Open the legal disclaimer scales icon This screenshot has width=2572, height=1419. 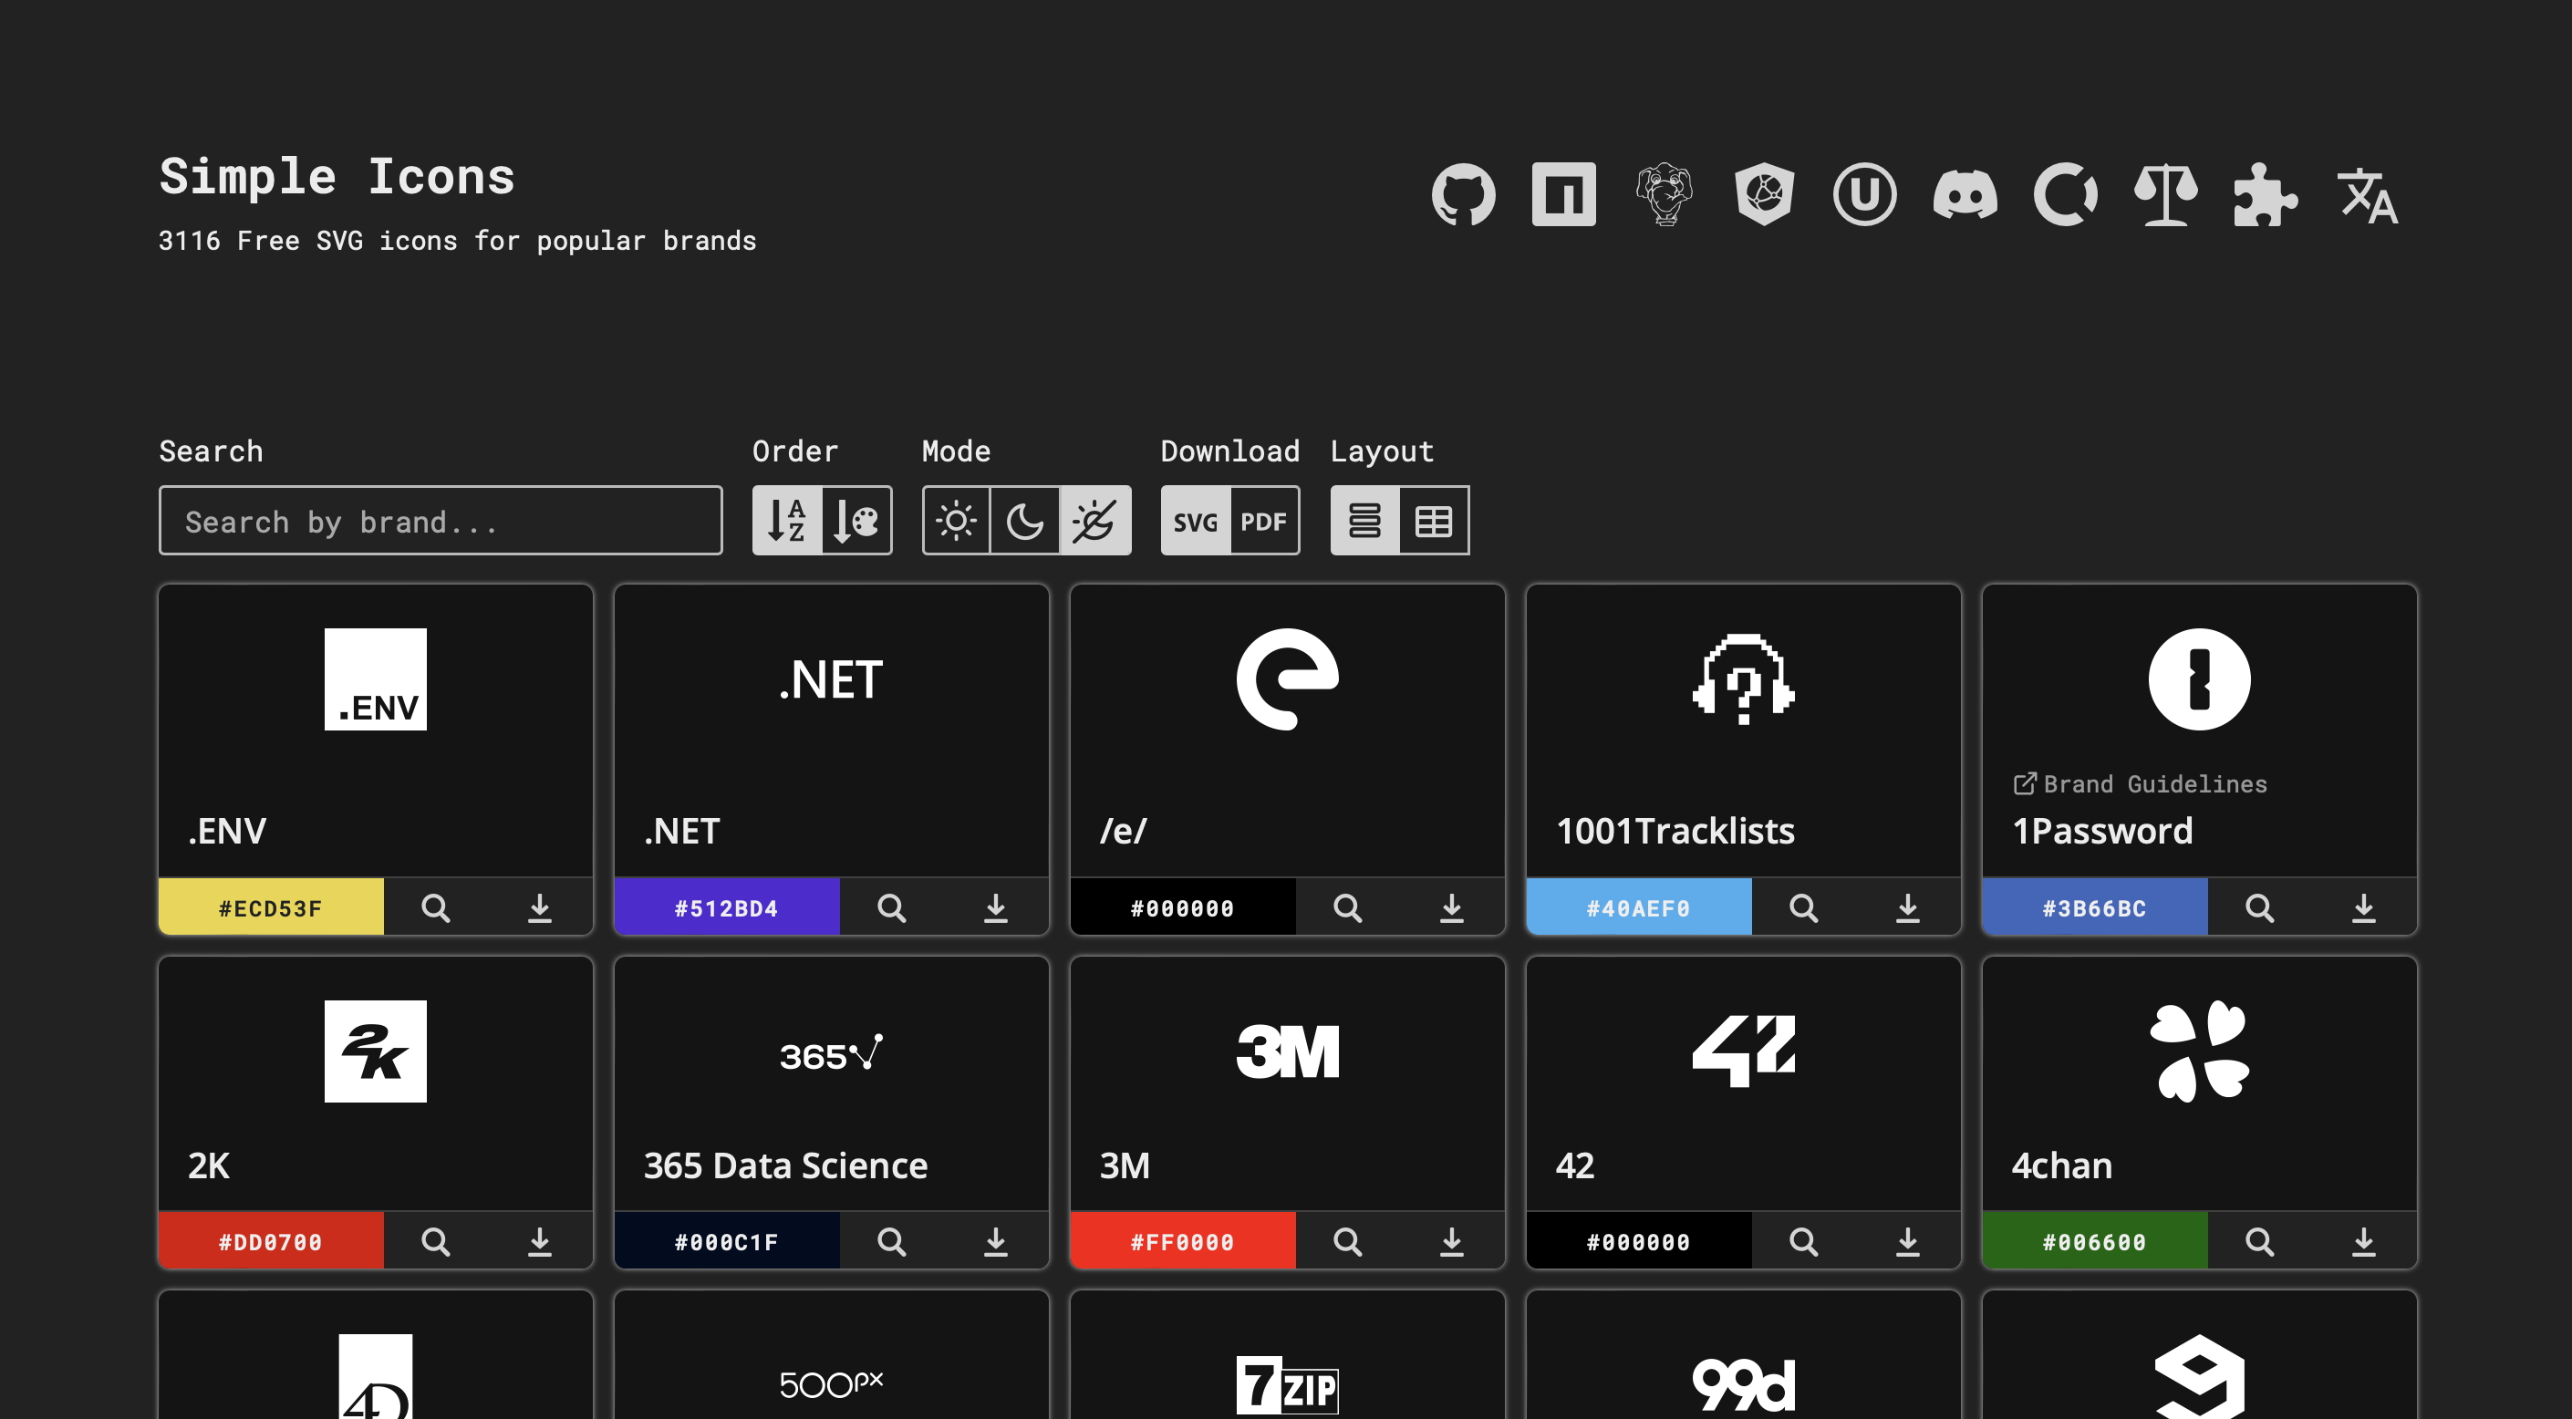coord(2165,193)
